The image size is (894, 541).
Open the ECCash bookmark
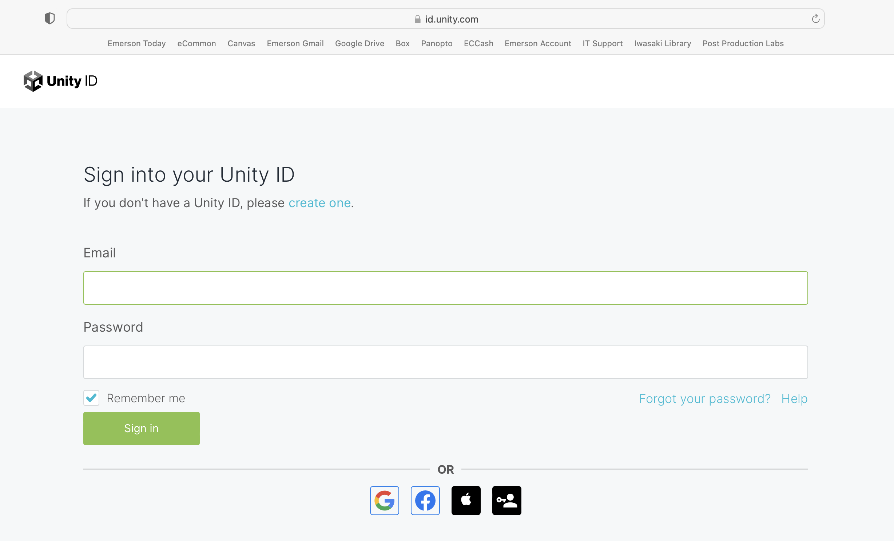[x=478, y=43]
